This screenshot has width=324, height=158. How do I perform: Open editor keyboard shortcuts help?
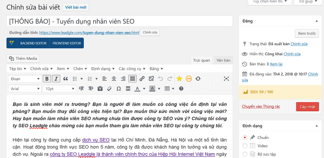click(x=181, y=88)
